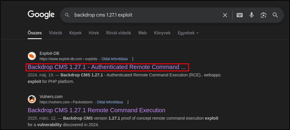Image resolution: width=290 pixels, height=130 pixels.
Task: Open Backdrop CMS 1.27.1 Remote Command Execution link
Action: pyautogui.click(x=96, y=110)
